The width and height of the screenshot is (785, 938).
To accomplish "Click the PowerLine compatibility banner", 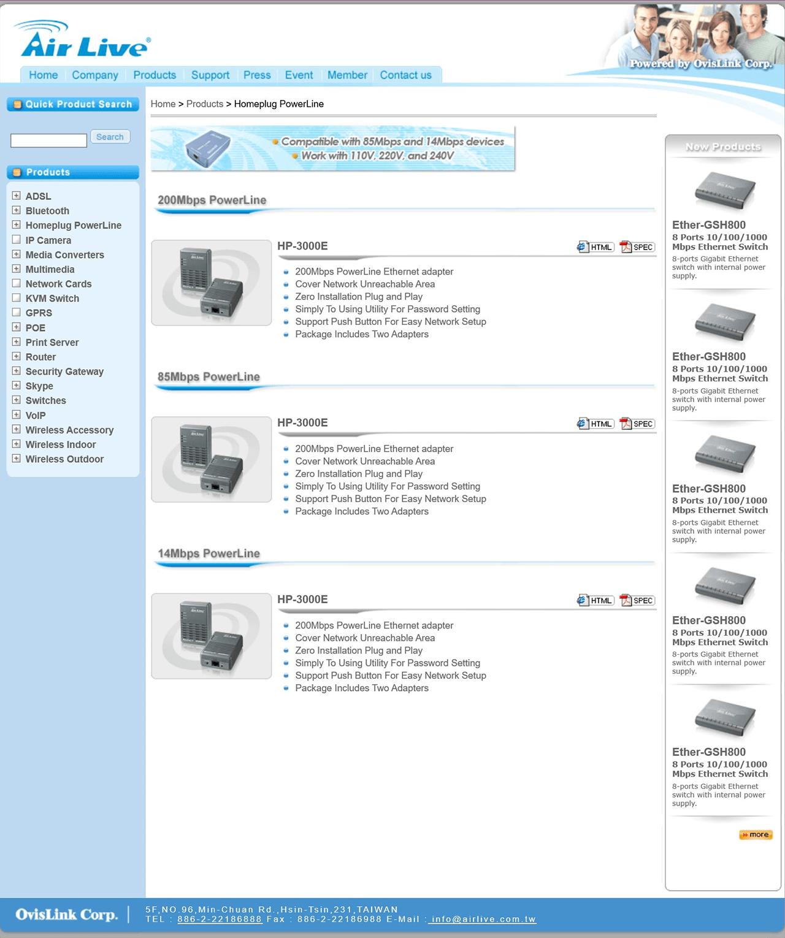I will pyautogui.click(x=333, y=148).
